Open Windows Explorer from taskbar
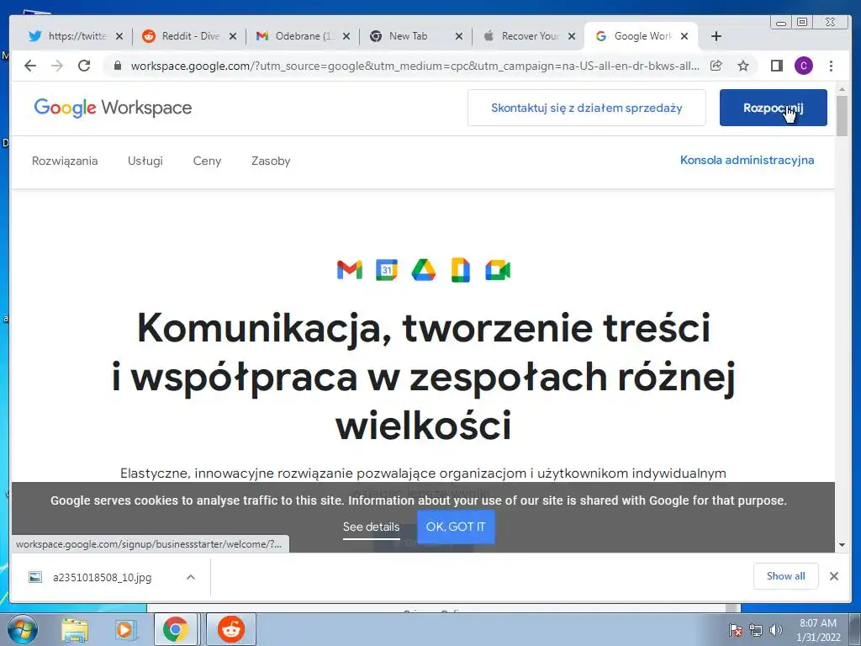Viewport: 861px width, 646px height. 75,629
